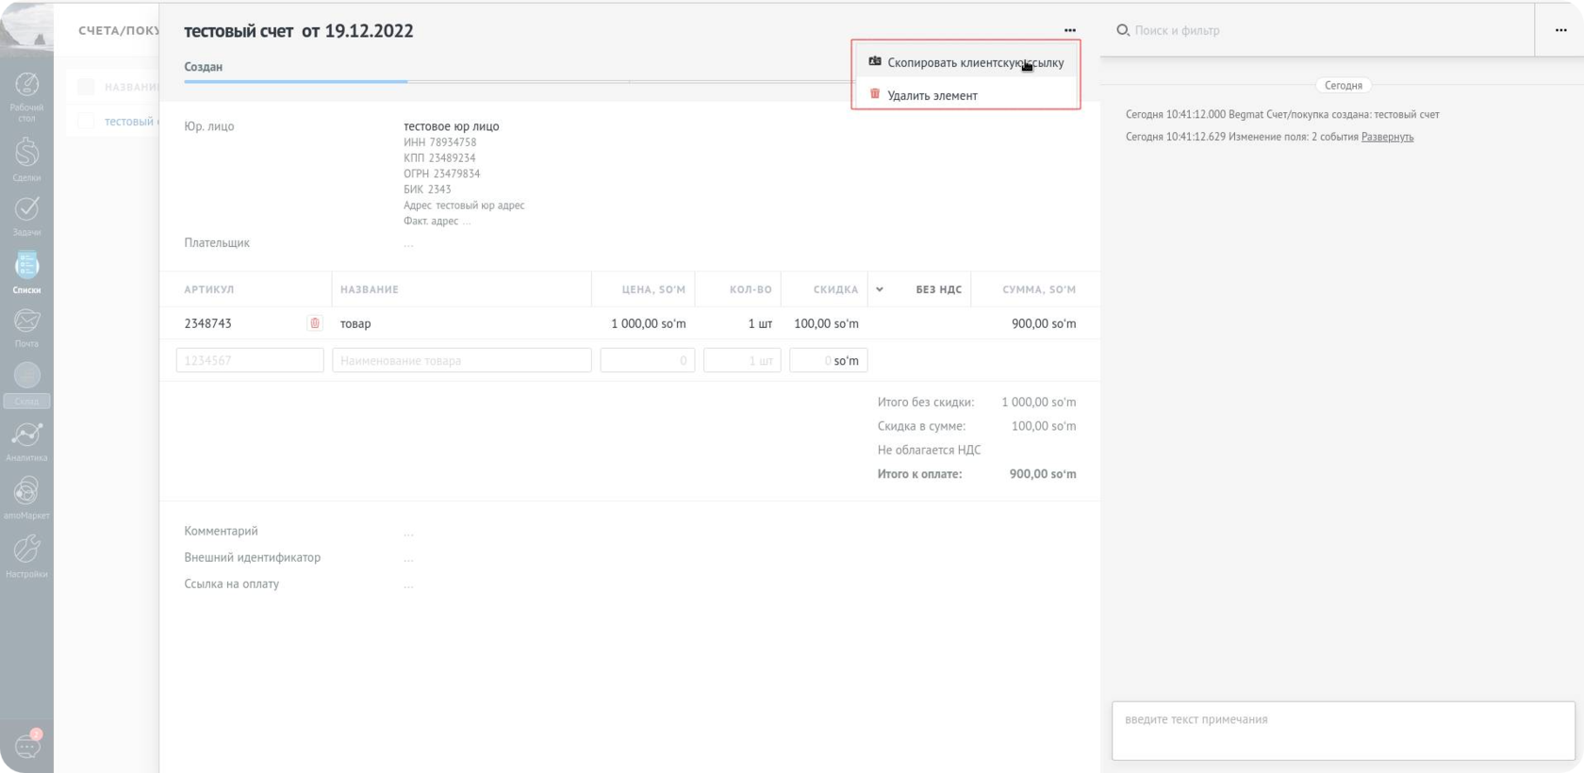Screen dimensions: 1584x773
Task: Select Скопировать клиентскую ссылку menu item
Action: click(974, 63)
